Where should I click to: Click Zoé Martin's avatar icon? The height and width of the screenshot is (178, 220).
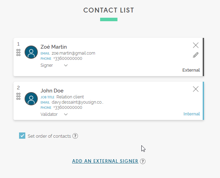(31, 52)
